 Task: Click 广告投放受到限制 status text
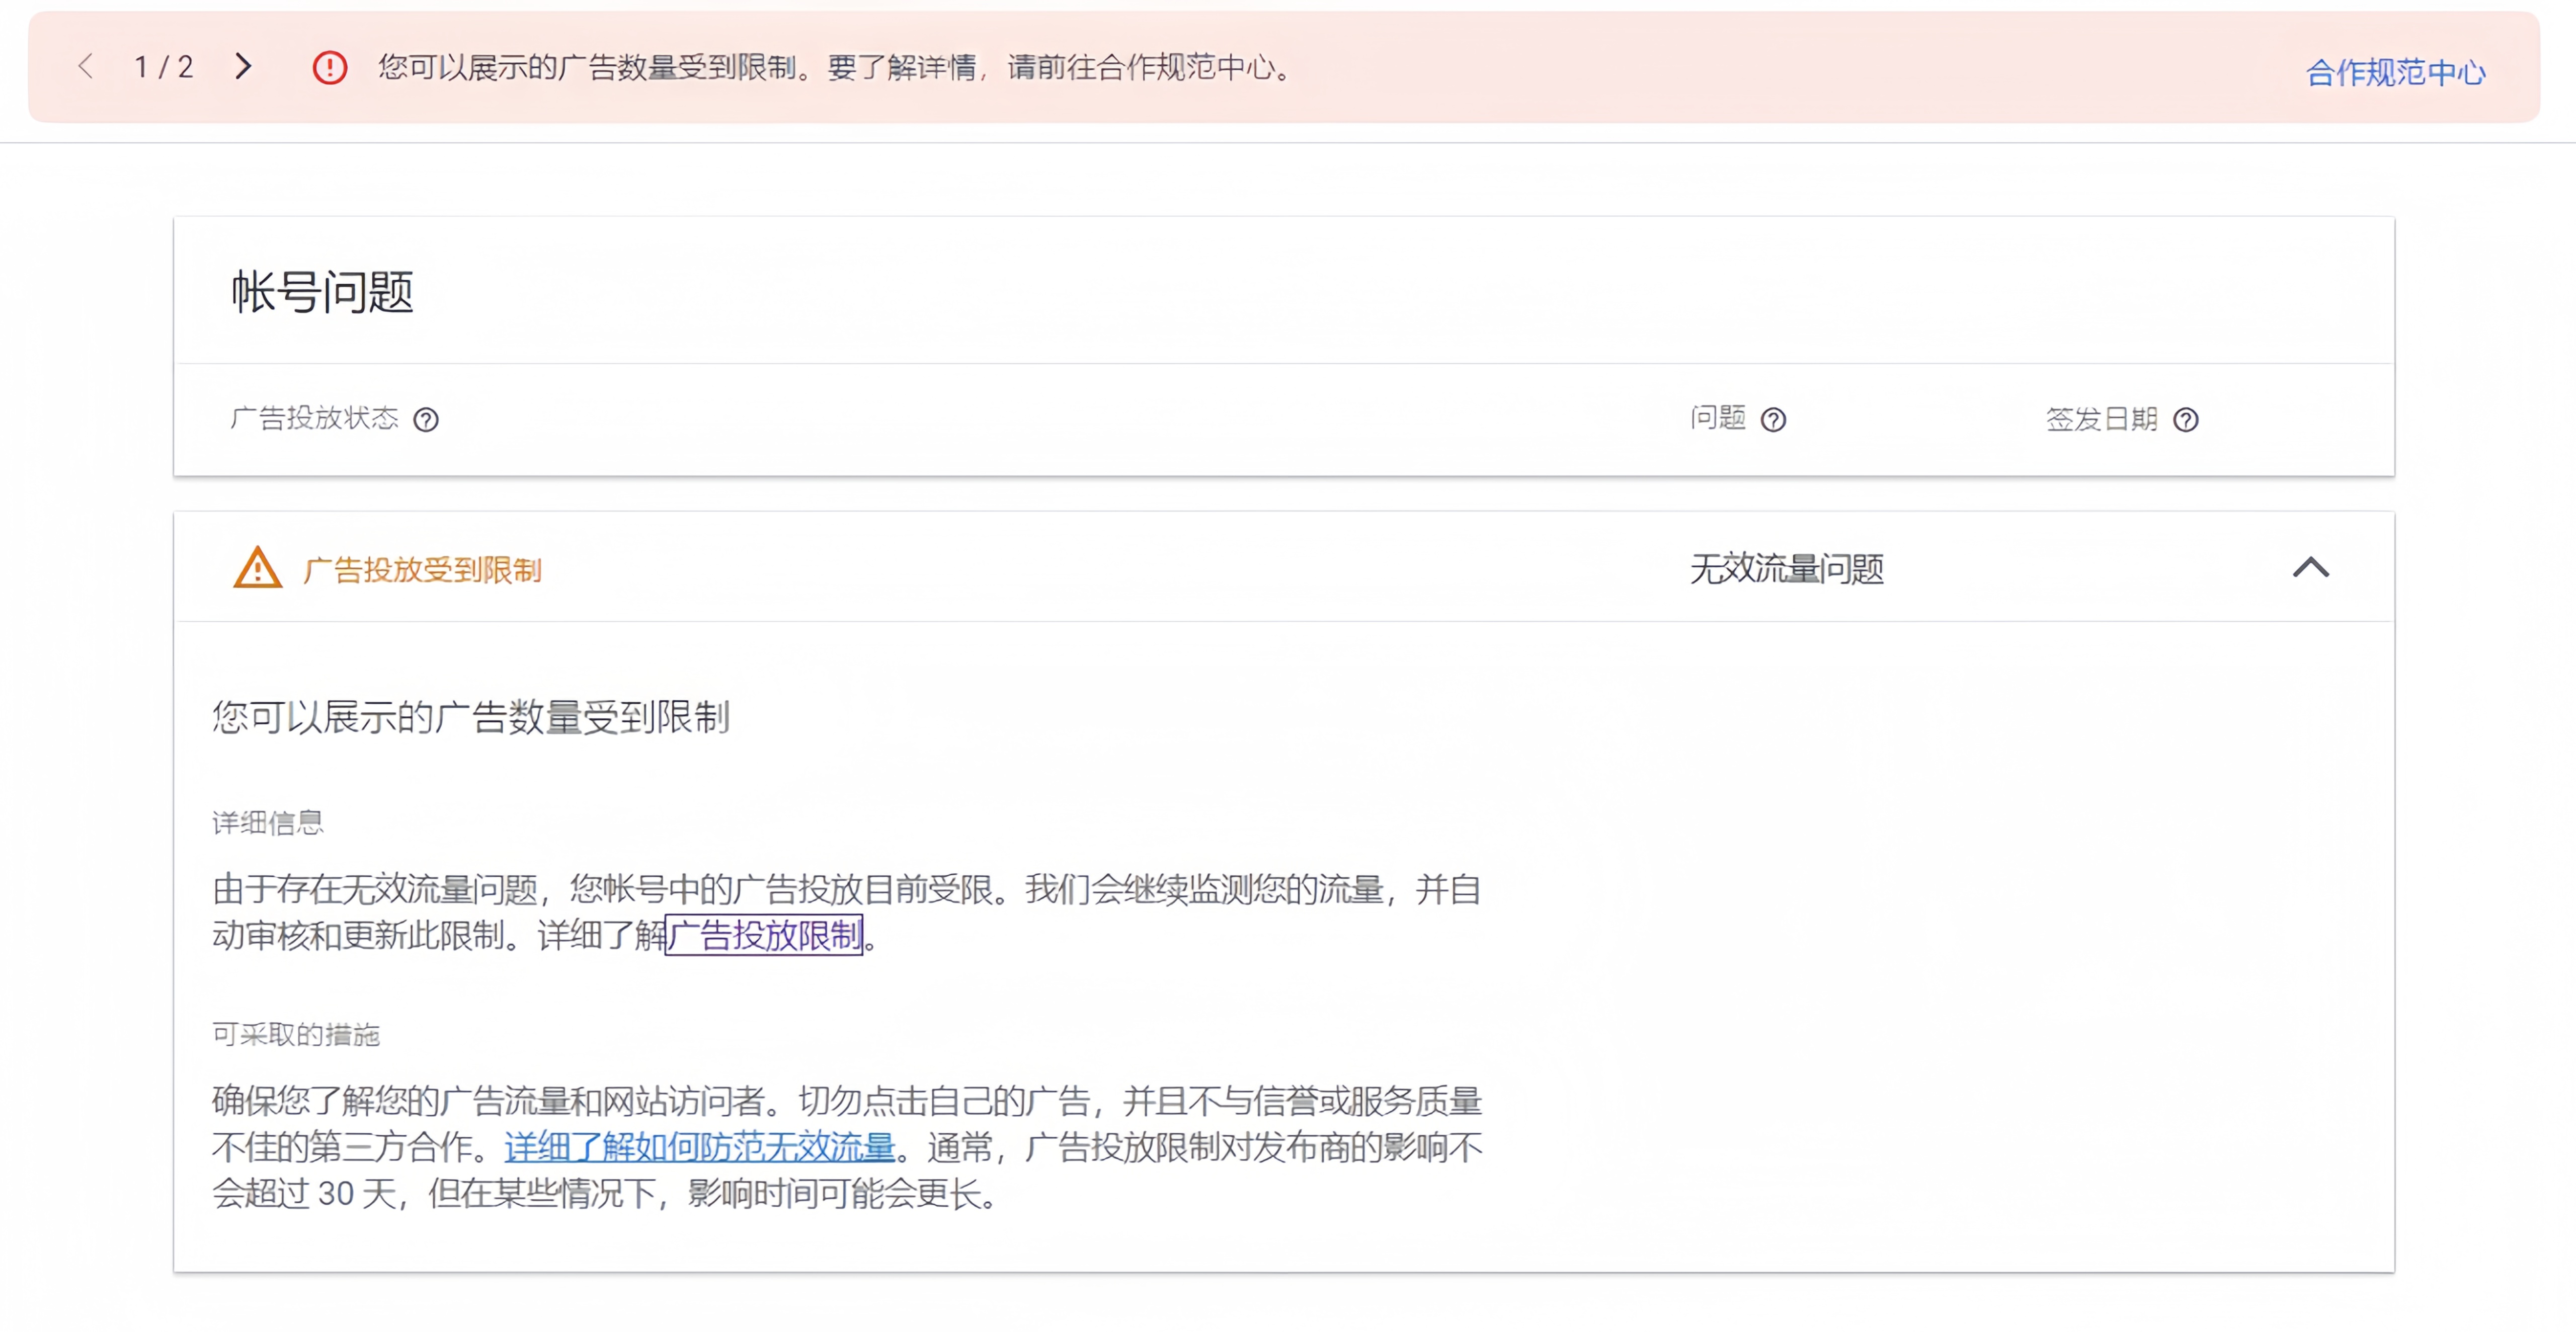(x=422, y=570)
